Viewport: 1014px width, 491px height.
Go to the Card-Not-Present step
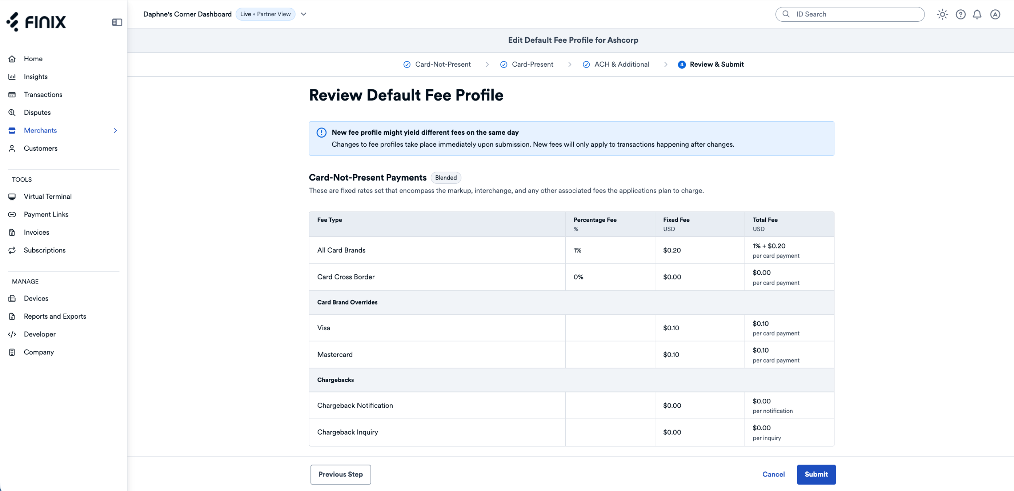coord(437,64)
